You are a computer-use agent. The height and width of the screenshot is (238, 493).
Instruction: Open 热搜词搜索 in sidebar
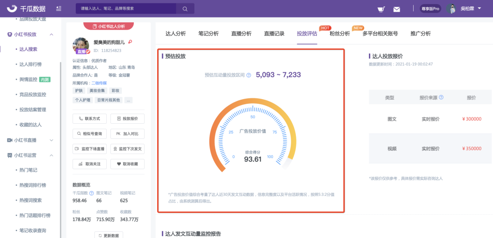(x=30, y=200)
